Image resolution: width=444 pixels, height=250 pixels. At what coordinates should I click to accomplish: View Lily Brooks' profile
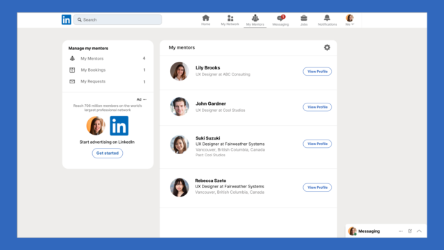pyautogui.click(x=317, y=72)
